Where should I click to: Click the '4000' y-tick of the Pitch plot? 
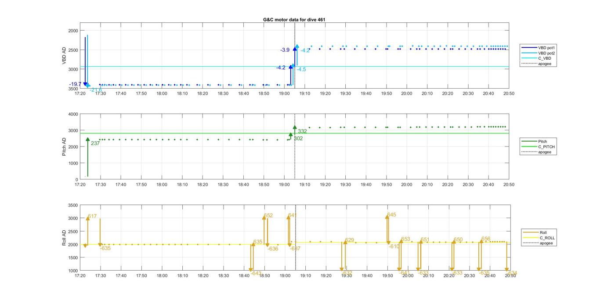coord(73,114)
